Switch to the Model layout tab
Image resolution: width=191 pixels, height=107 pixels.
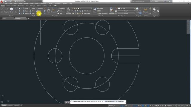tap(4, 105)
